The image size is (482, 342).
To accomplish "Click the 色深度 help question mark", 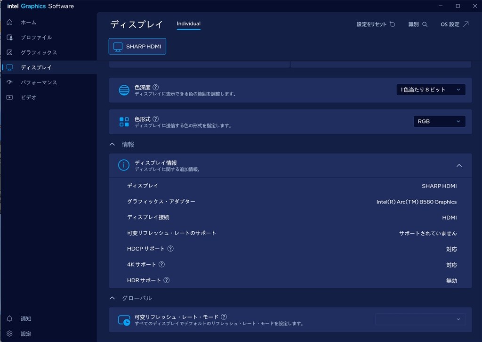I will [x=155, y=87].
